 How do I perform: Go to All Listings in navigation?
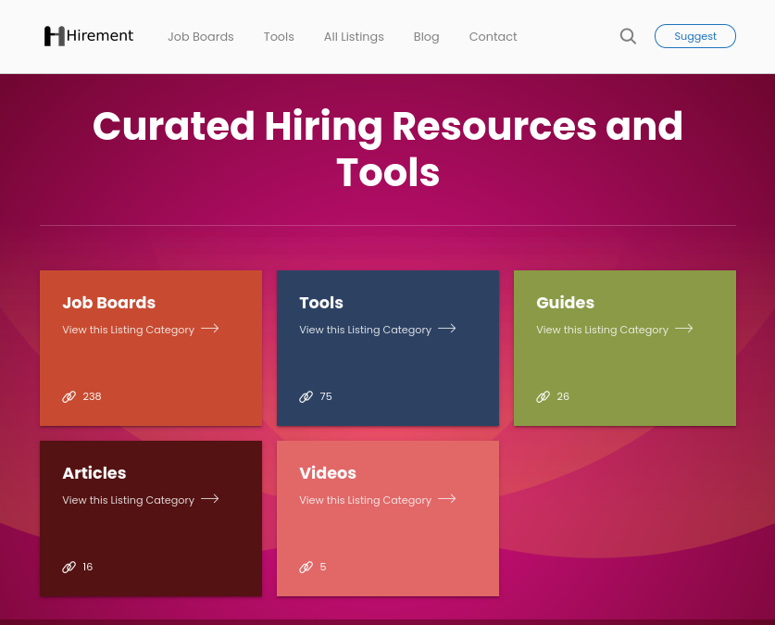click(x=354, y=37)
